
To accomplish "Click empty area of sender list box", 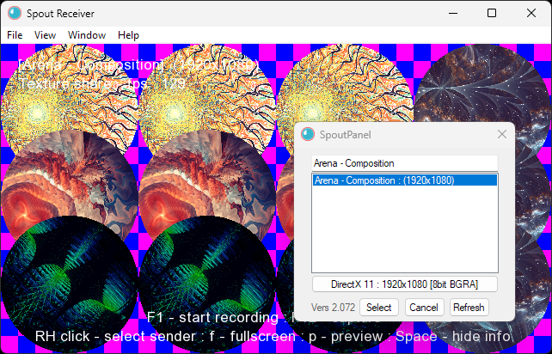I will pos(404,232).
